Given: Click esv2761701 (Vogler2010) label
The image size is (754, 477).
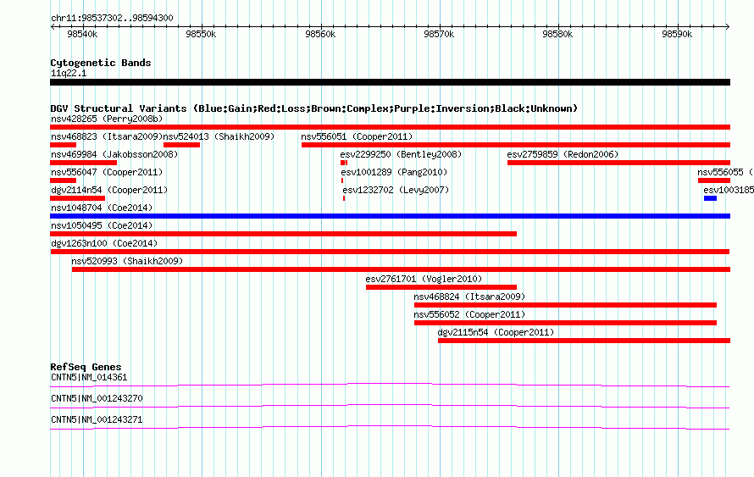Looking at the screenshot, I should coord(424,279).
